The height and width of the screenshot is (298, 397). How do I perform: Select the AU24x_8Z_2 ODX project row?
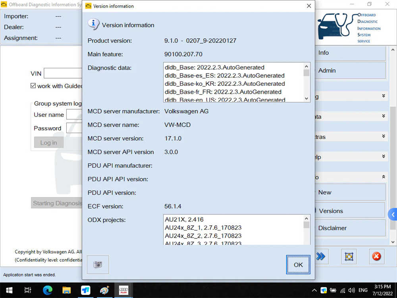(x=203, y=236)
